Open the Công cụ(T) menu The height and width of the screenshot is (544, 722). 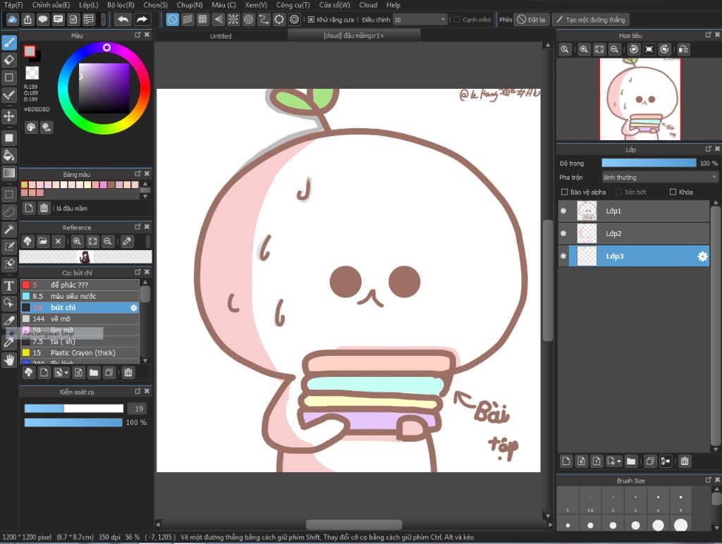(293, 5)
